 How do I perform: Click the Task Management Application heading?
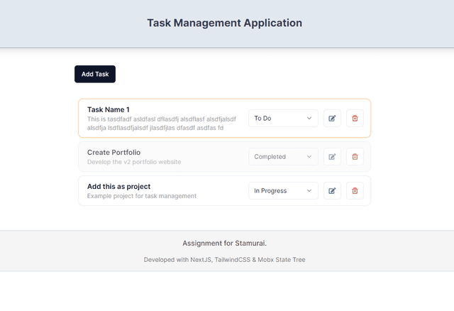225,23
